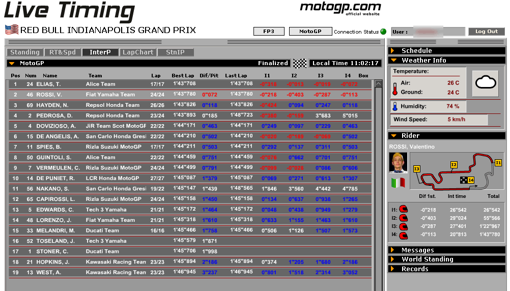Expand the Records panel

pyautogui.click(x=446, y=269)
